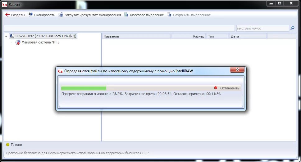301x162 pixels.
Task: Sort by the Дата column header
Action: [x=248, y=36]
